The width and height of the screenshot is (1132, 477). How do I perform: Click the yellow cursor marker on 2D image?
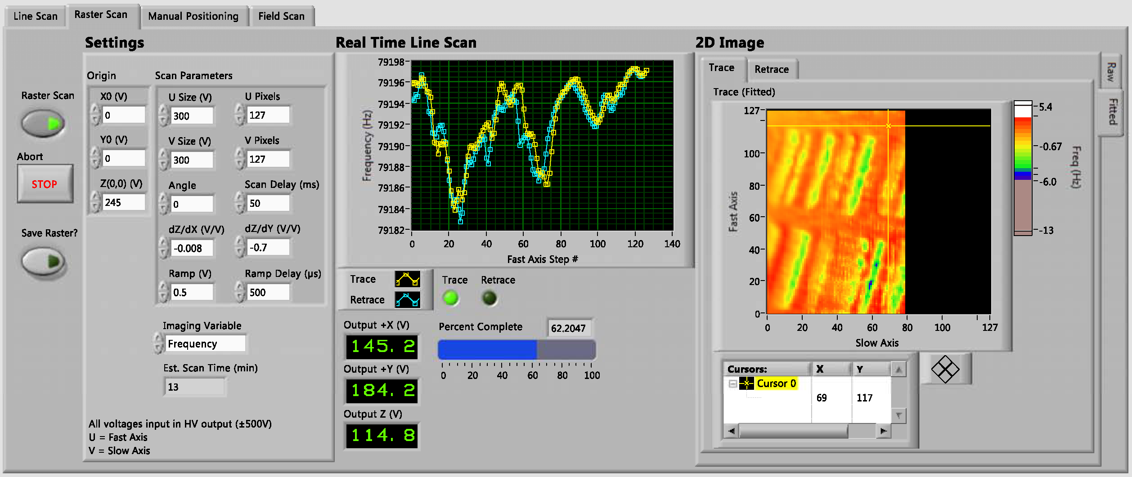(888, 126)
